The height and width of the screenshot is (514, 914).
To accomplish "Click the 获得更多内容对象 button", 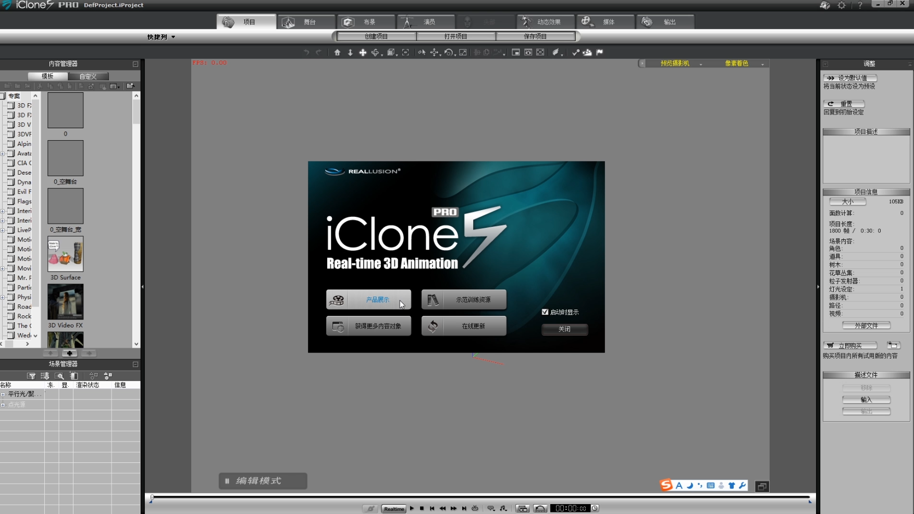I will click(368, 326).
